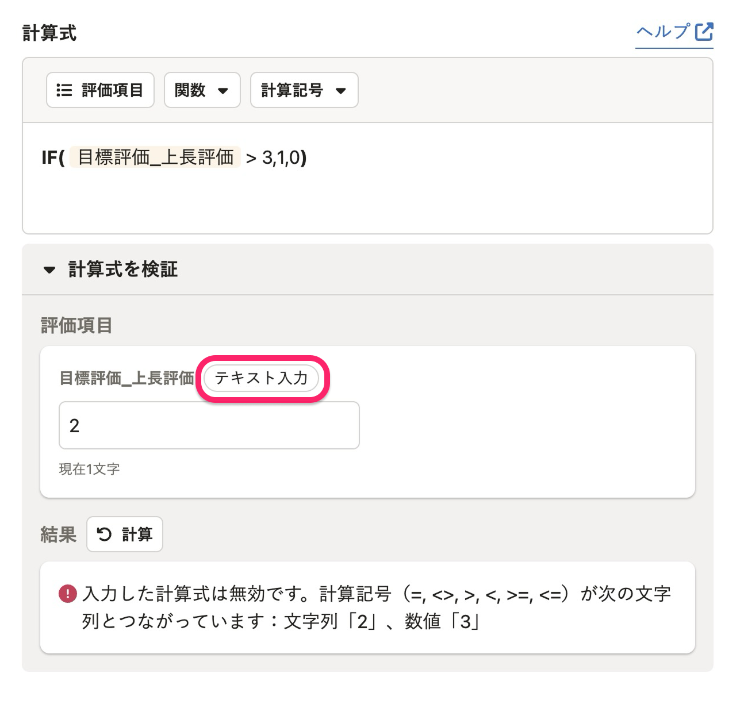Expand the 計算記号 dropdown

point(304,90)
